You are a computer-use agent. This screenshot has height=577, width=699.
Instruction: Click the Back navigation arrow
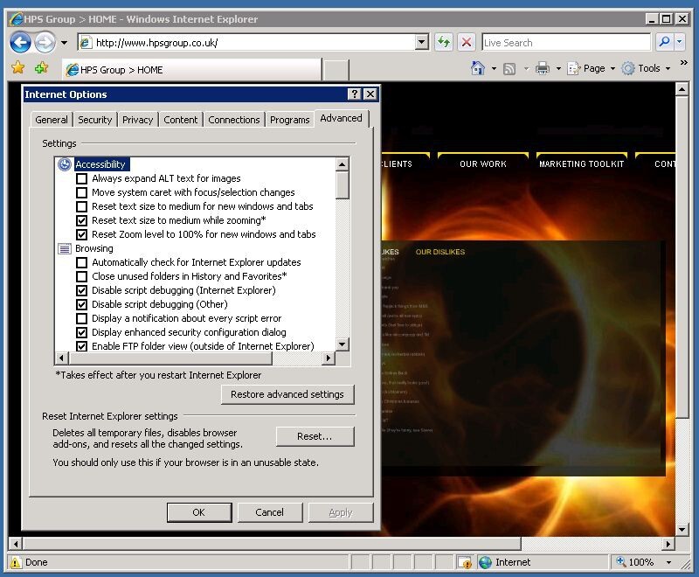(21, 42)
